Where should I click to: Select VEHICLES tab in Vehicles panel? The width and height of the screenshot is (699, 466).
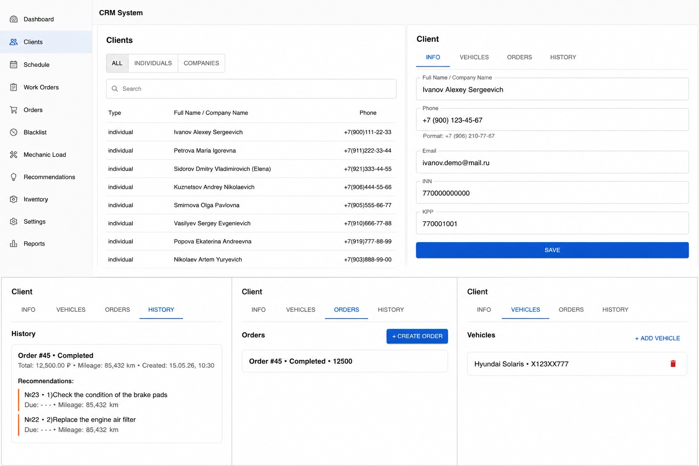[525, 310]
